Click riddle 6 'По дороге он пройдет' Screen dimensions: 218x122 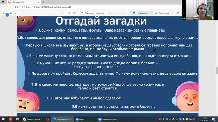click(113, 73)
